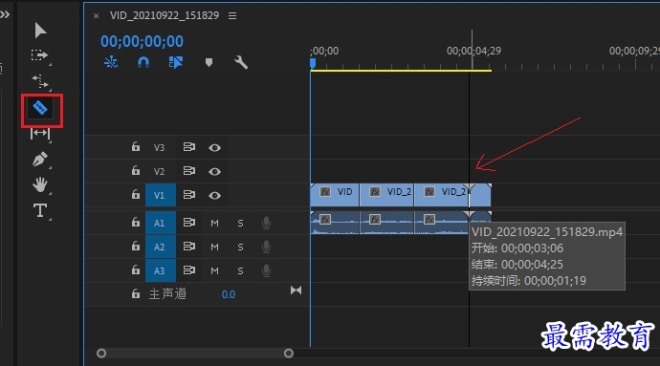Select the Slip tool
This screenshot has height=366, width=660.
[x=40, y=134]
